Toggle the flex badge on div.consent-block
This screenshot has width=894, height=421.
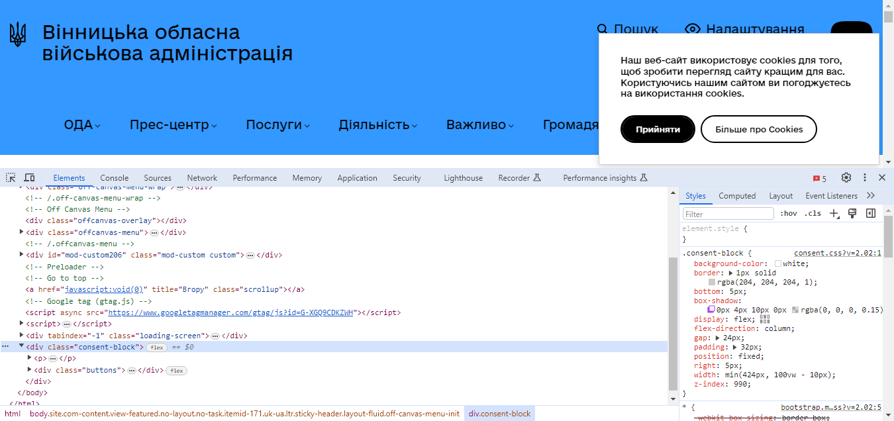[x=157, y=347]
